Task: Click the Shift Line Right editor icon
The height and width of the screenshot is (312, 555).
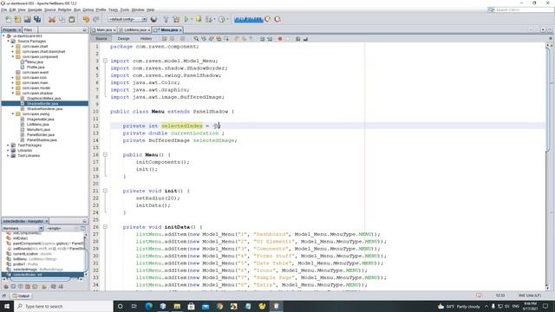Action: tap(270, 38)
